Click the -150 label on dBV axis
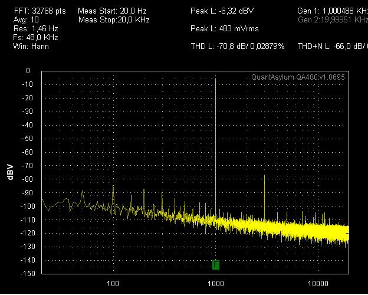This screenshot has width=368, height=295. pos(28,274)
